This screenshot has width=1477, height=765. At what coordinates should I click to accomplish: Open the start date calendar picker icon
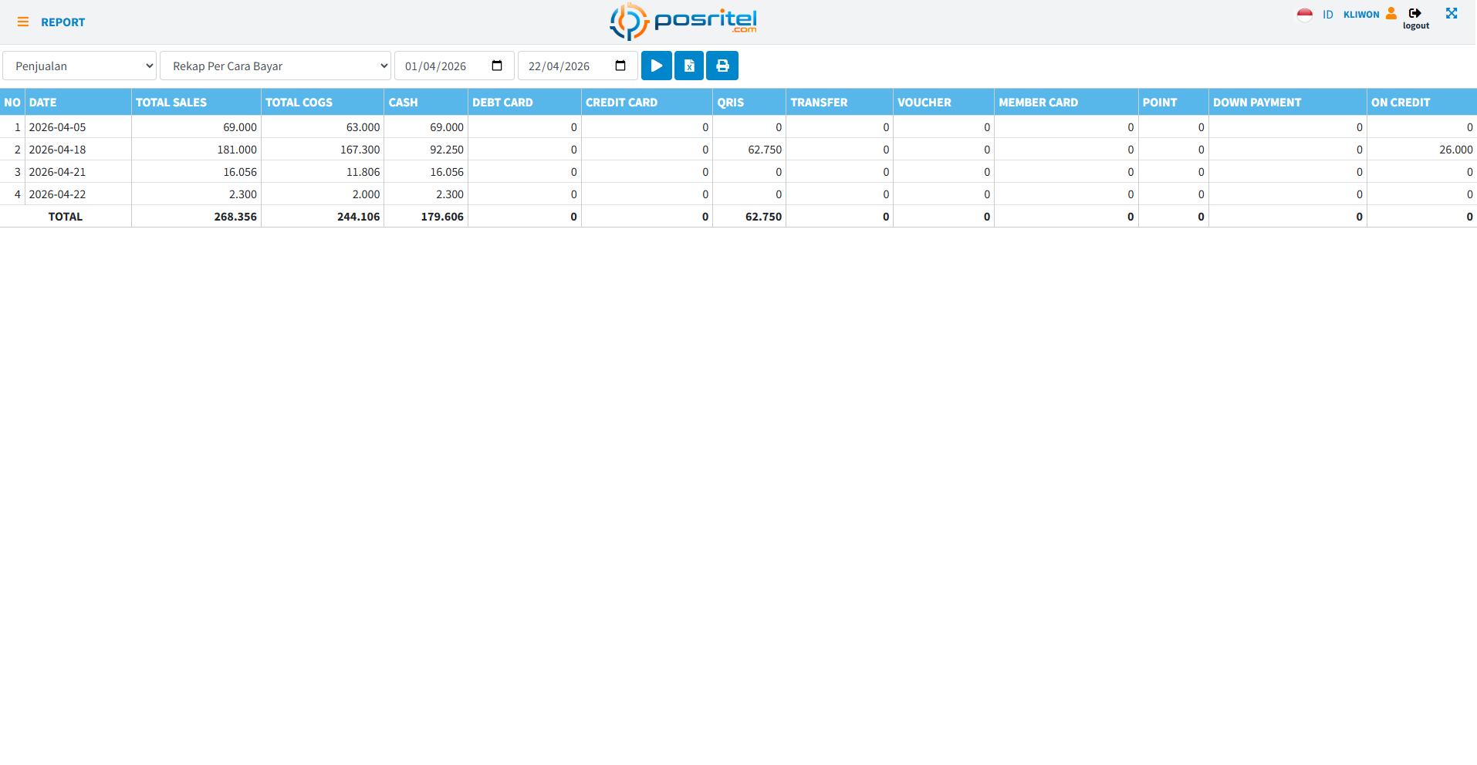click(497, 66)
